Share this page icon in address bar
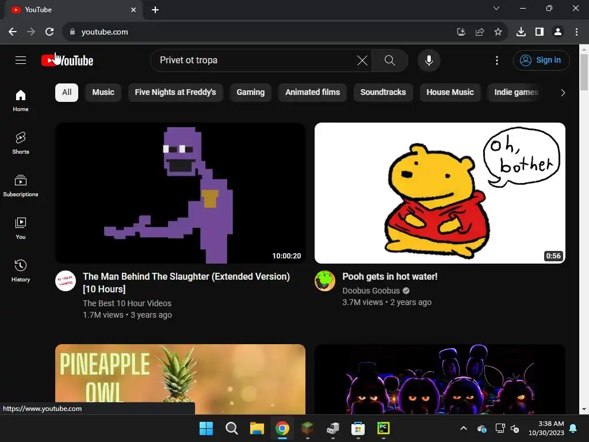Image resolution: width=589 pixels, height=442 pixels. point(479,32)
